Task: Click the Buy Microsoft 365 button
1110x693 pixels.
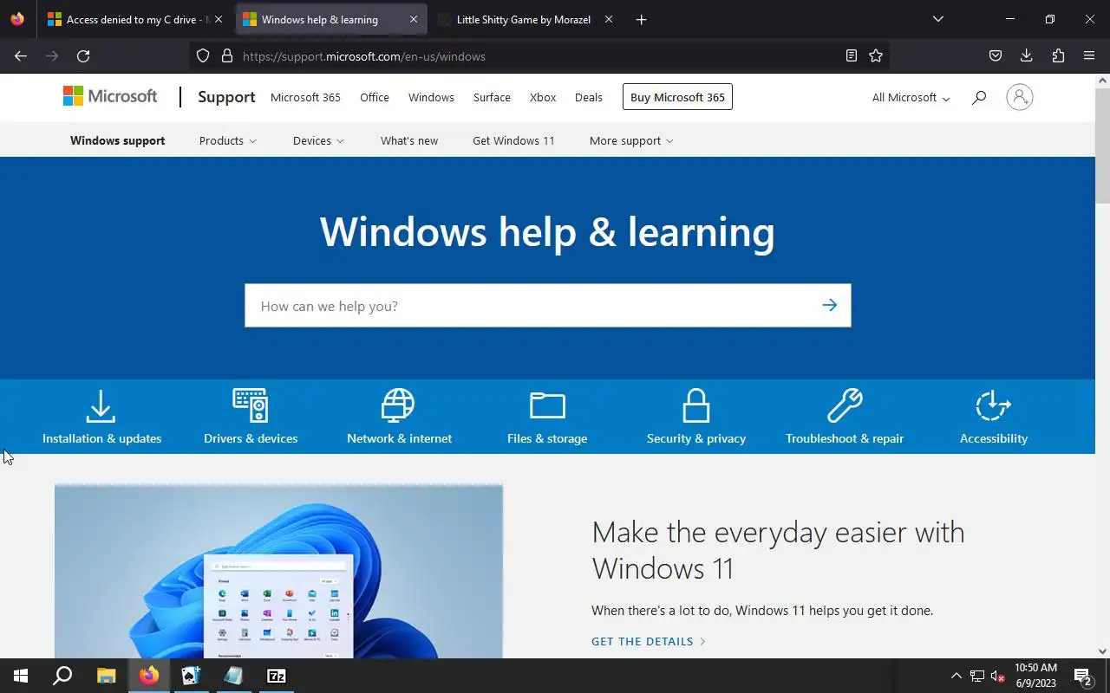Action: coord(677,97)
